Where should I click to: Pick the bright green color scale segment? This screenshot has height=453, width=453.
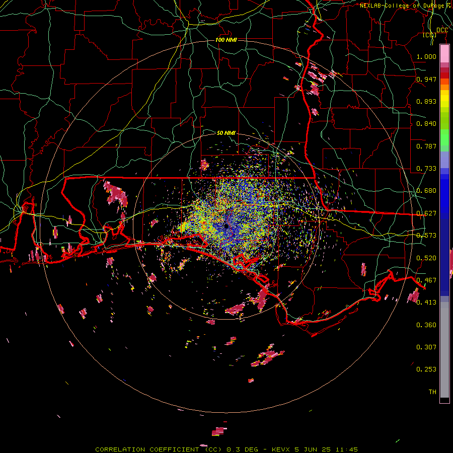[x=444, y=138]
